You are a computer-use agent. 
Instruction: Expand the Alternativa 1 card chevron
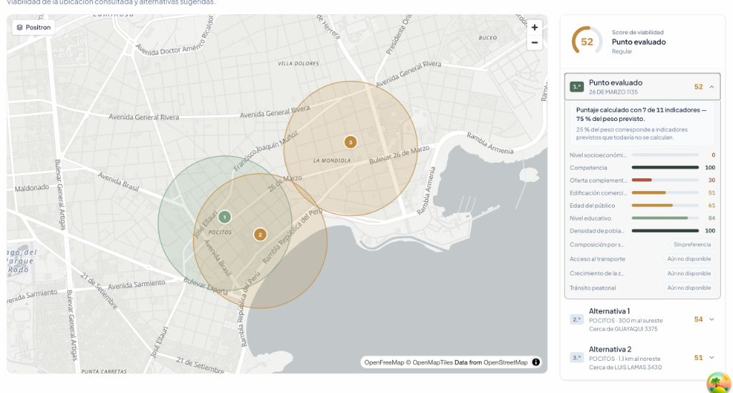coord(712,320)
